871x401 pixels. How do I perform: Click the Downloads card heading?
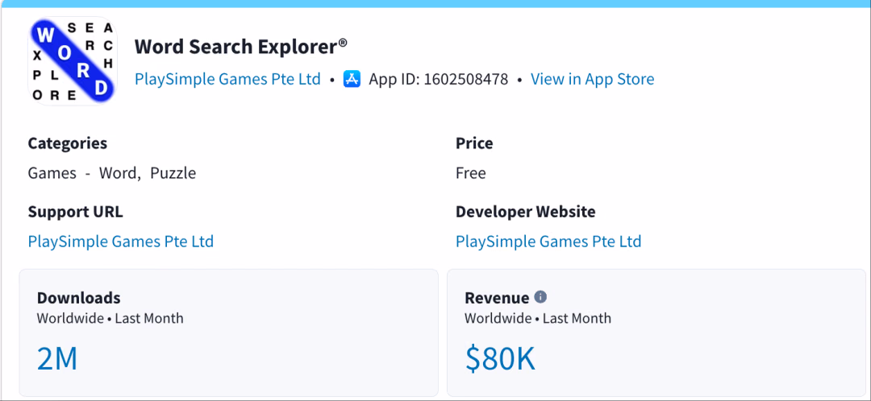(x=79, y=298)
